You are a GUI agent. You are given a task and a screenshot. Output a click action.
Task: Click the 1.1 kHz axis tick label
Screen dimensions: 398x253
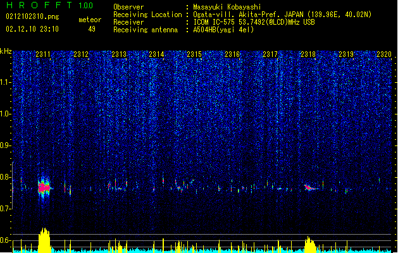(5, 82)
